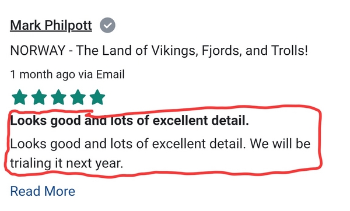The width and height of the screenshot is (350, 211).
Task: Select the fourth green star
Action: click(x=78, y=97)
